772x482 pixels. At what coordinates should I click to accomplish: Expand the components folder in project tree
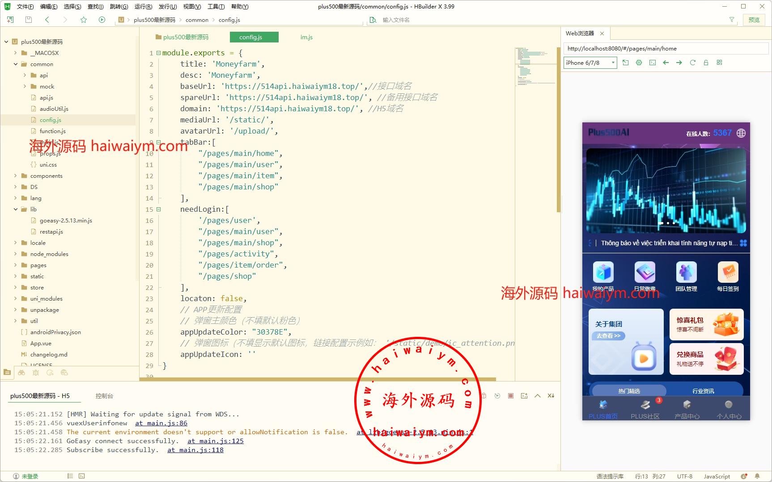pos(16,176)
